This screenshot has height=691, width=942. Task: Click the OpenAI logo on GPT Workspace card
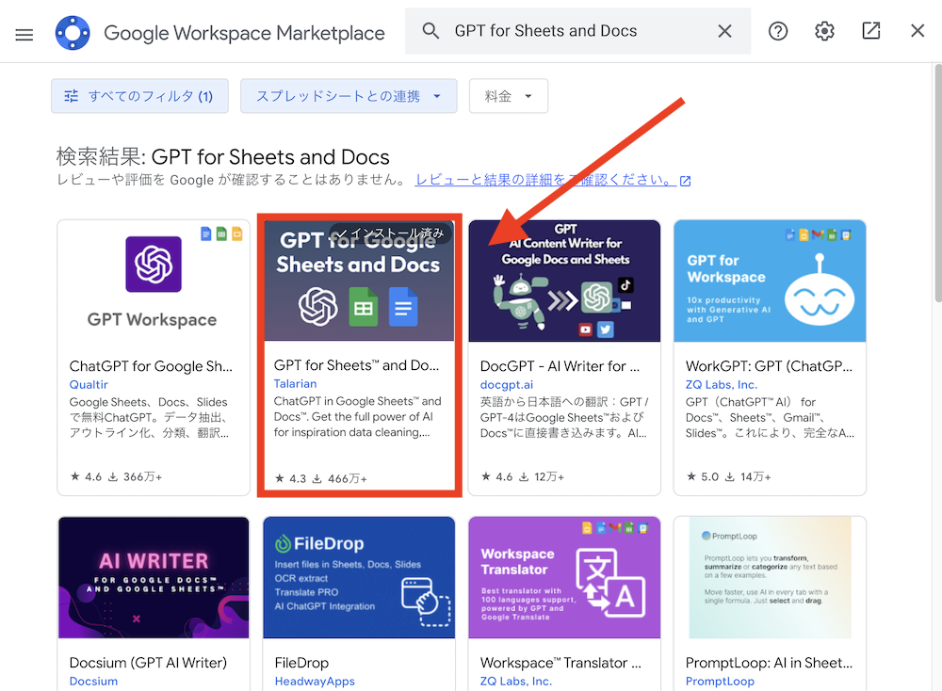(x=154, y=265)
